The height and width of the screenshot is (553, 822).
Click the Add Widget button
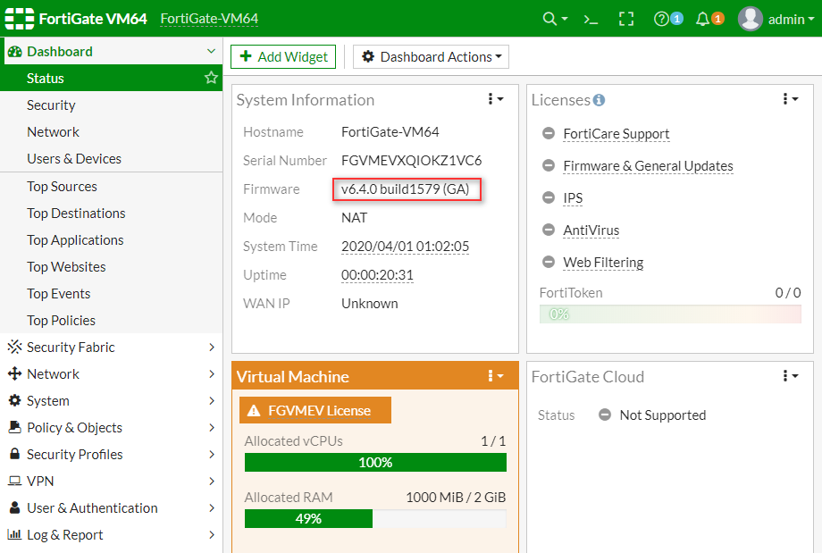click(x=282, y=56)
